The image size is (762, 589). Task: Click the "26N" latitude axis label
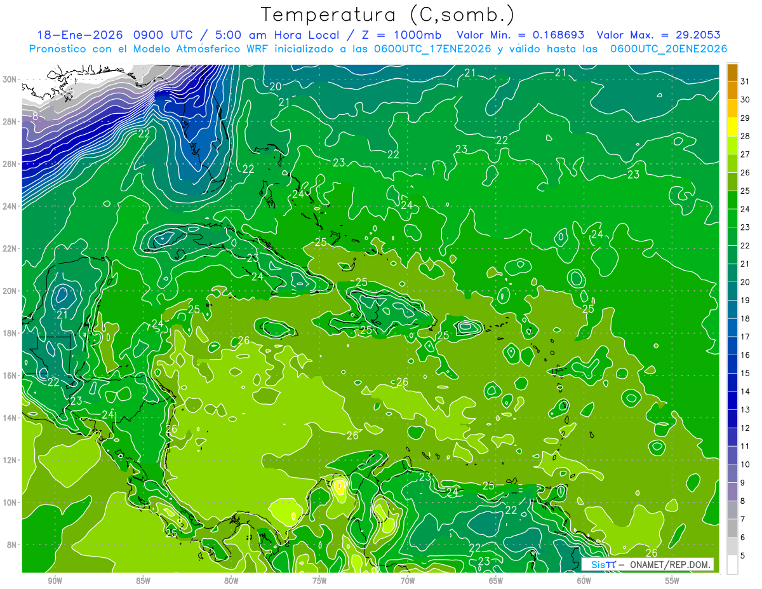point(10,164)
